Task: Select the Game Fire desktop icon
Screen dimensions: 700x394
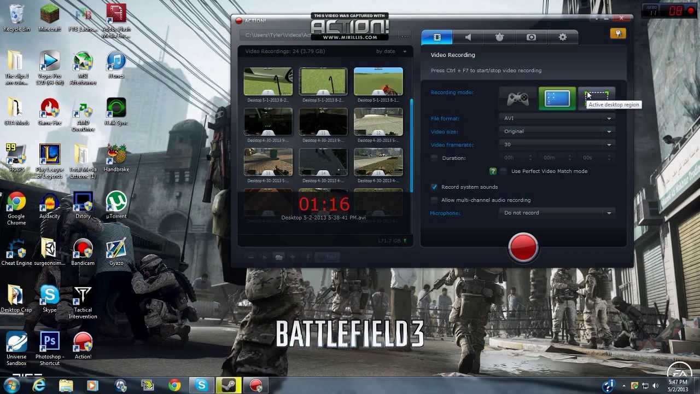Action: click(x=50, y=112)
